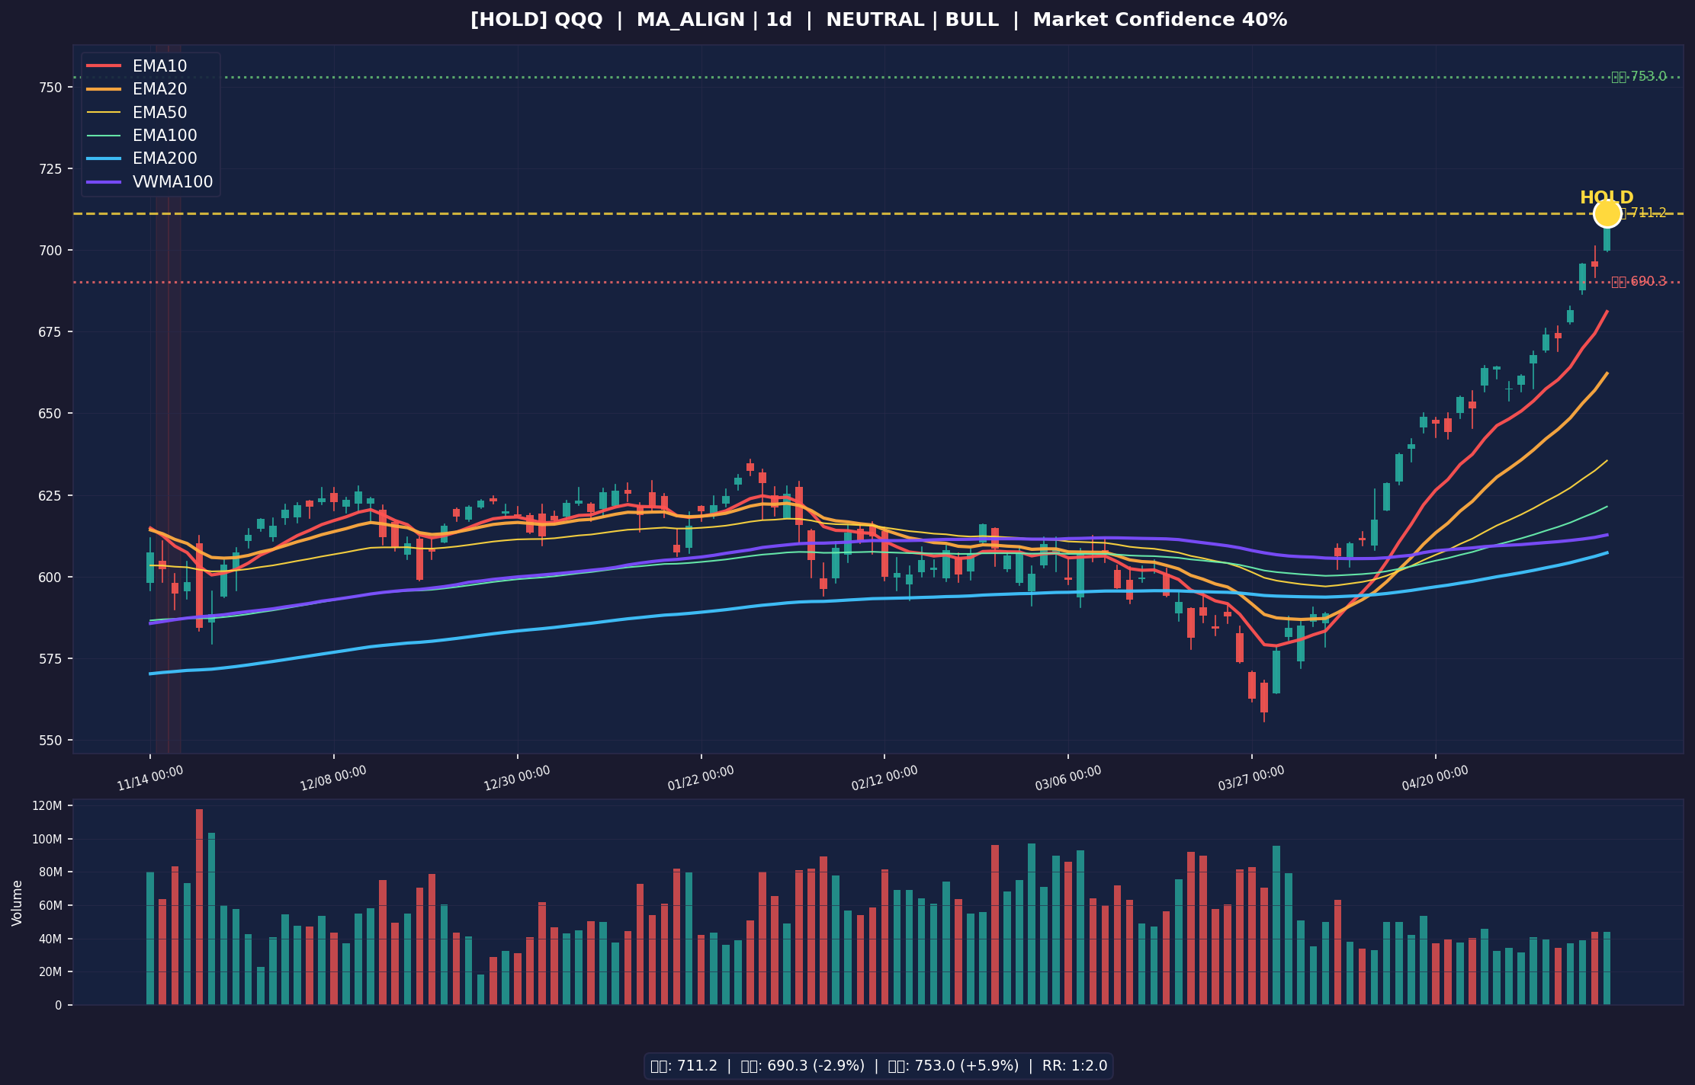Click the shaded red vertical band near 11/14
Viewport: 1695px width, 1085px height.
click(x=169, y=398)
